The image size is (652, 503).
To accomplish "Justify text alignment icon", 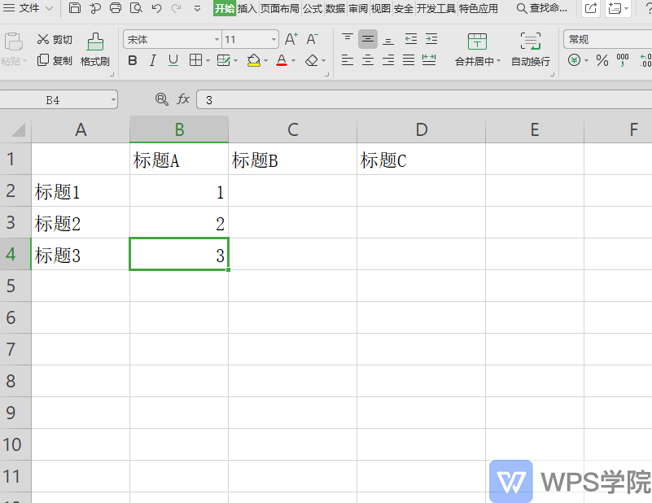I will [409, 61].
